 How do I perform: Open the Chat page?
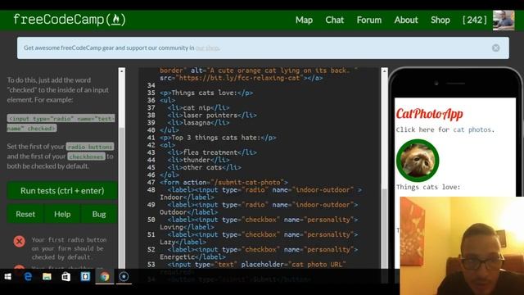pos(335,20)
